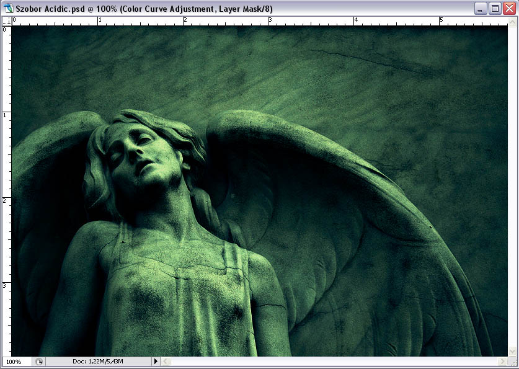Click the ruler origin corner box
The image size is (519, 369).
(x=7, y=22)
